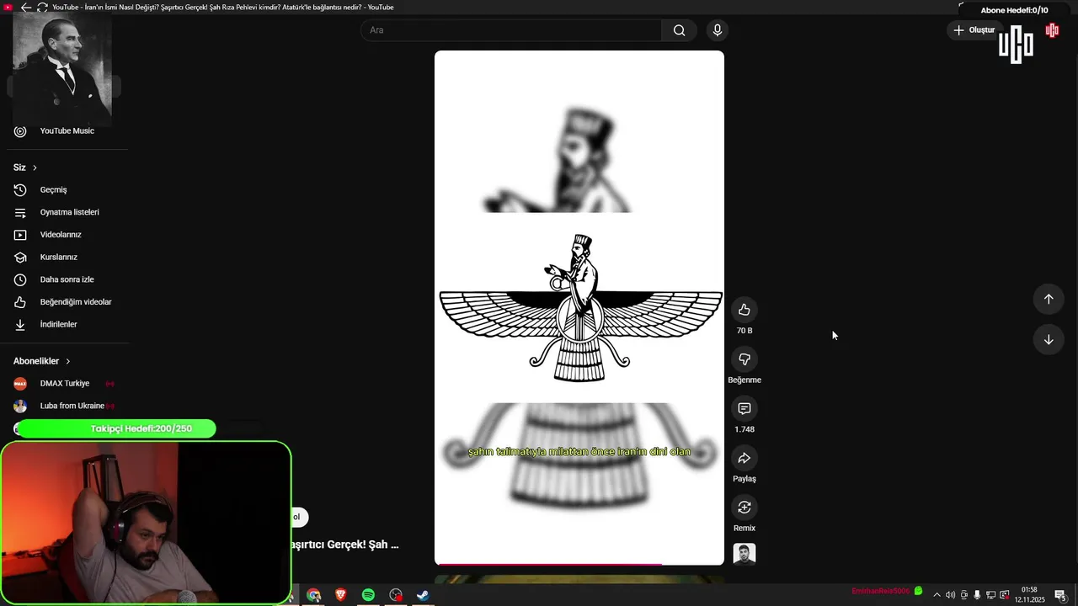Open the Remix option
Viewport: 1078px width, 606px height.
click(x=744, y=508)
